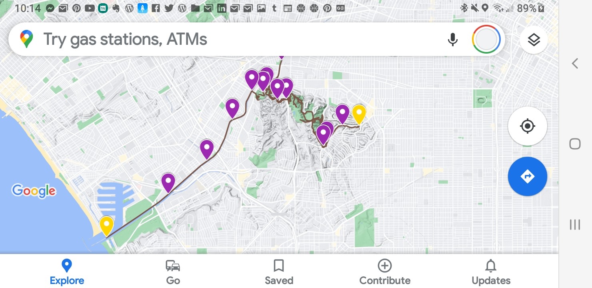Open the Go tab

(x=173, y=272)
